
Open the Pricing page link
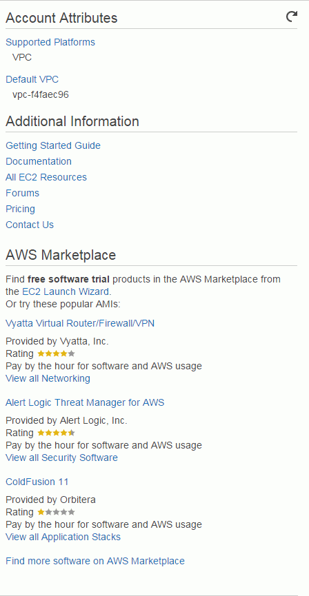tap(20, 209)
